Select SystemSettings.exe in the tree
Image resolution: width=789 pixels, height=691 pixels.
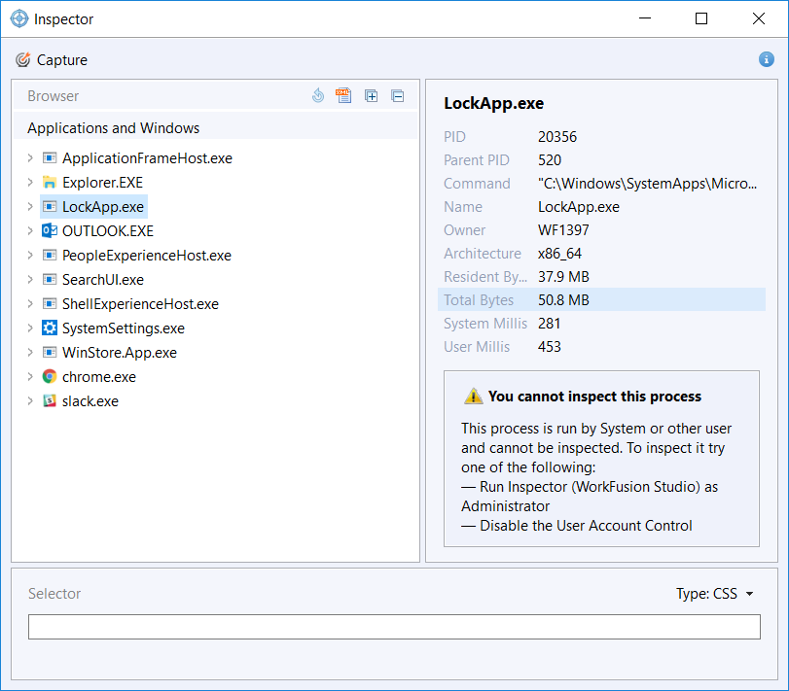pyautogui.click(x=124, y=328)
